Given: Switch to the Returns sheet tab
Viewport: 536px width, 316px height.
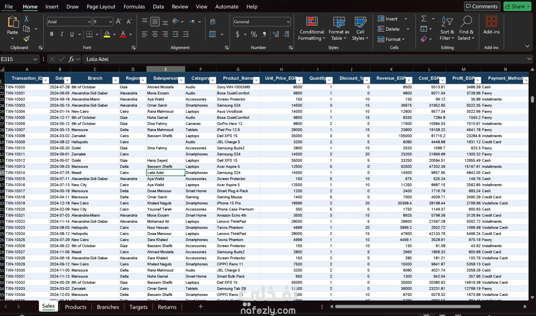Looking at the screenshot, I should [x=167, y=307].
